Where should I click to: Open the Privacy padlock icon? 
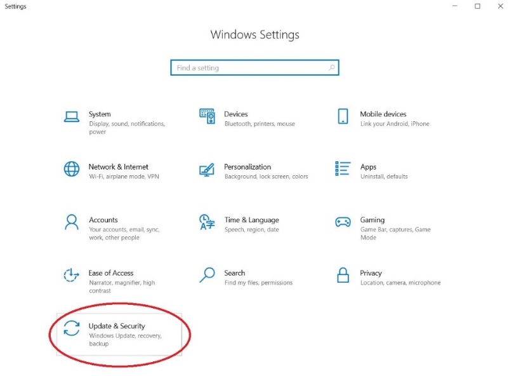[343, 275]
